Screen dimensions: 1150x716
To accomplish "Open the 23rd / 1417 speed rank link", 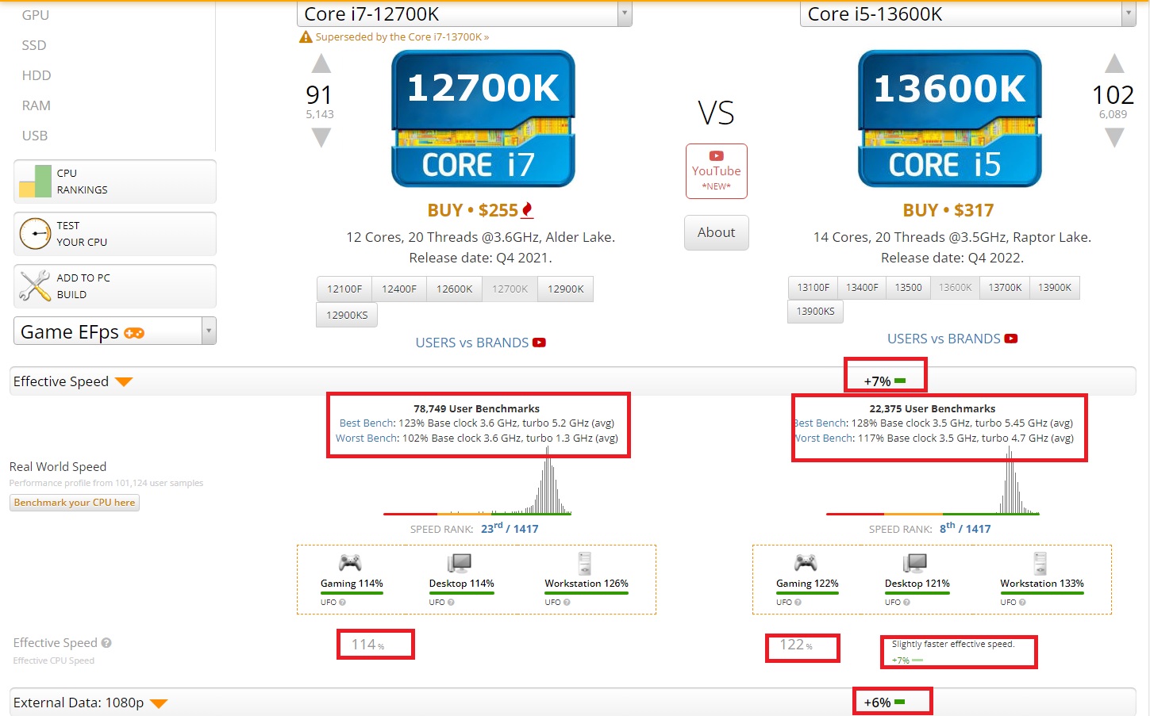I will pyautogui.click(x=510, y=528).
